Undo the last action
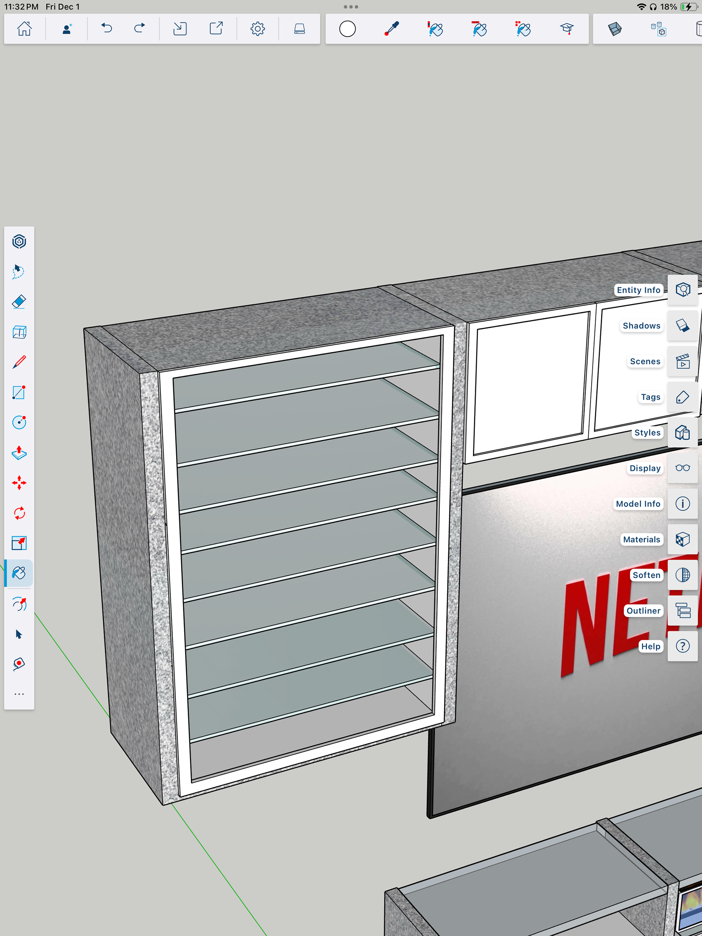The width and height of the screenshot is (702, 936). click(106, 29)
